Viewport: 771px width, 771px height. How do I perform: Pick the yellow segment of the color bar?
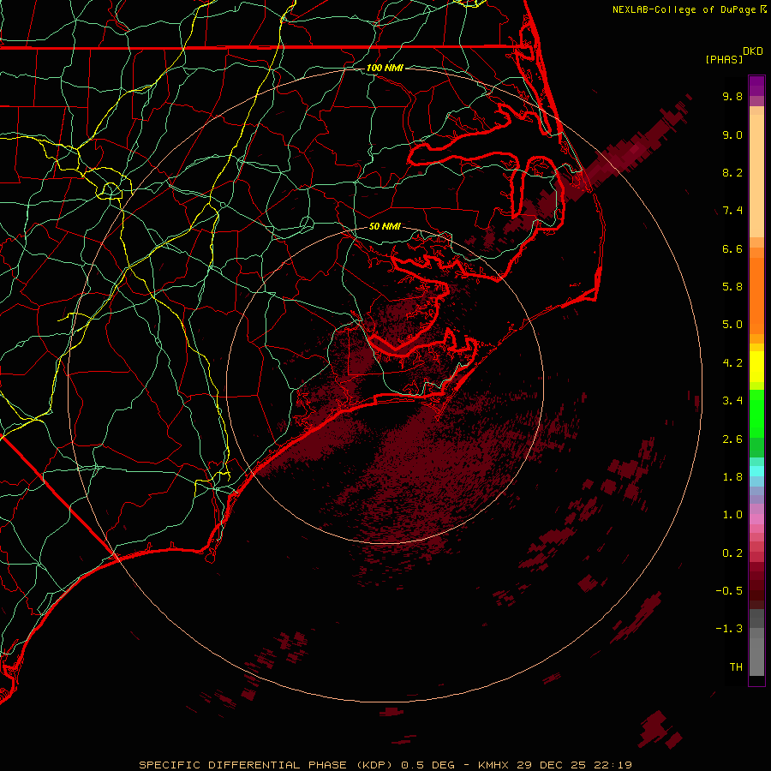pyautogui.click(x=756, y=367)
